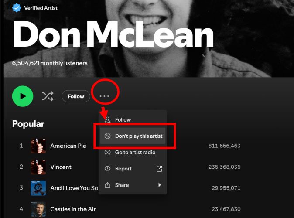Click the Verified Artist badge icon

pyautogui.click(x=17, y=8)
